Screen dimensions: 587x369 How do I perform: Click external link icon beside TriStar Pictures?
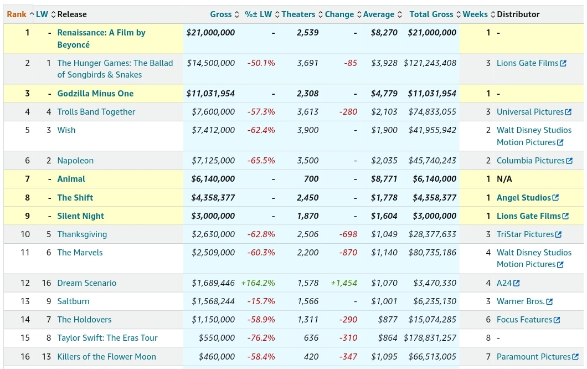[559, 234]
